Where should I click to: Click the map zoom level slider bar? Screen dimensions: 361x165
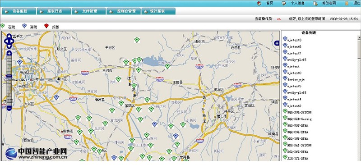click(x=9, y=81)
